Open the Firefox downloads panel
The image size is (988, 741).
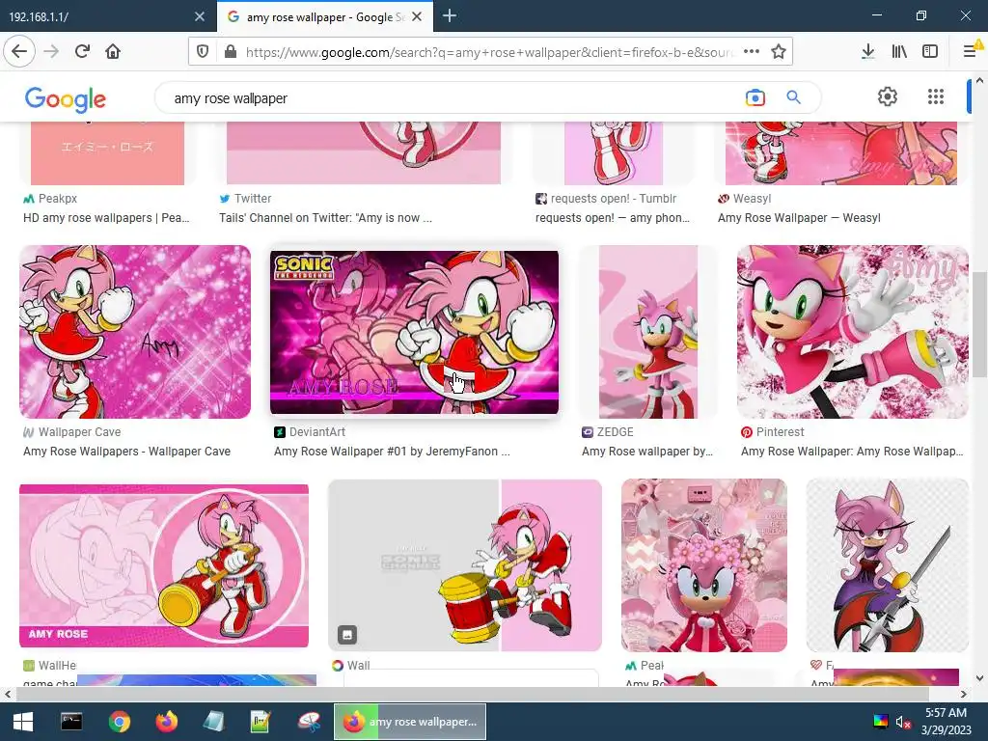(867, 52)
